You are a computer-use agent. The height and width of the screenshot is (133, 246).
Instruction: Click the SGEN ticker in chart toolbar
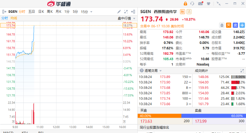point(13,11)
